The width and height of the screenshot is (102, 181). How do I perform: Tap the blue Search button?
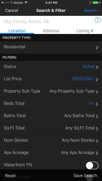[90, 10]
